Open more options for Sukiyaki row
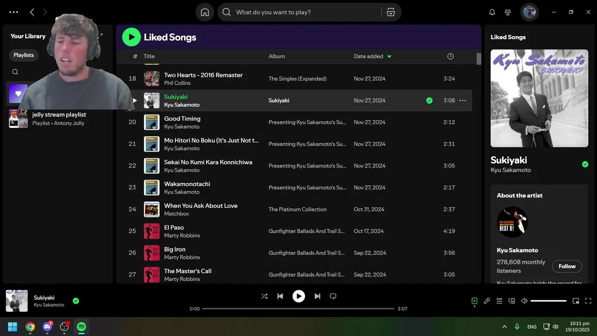The height and width of the screenshot is (336, 597). pyautogui.click(x=463, y=100)
